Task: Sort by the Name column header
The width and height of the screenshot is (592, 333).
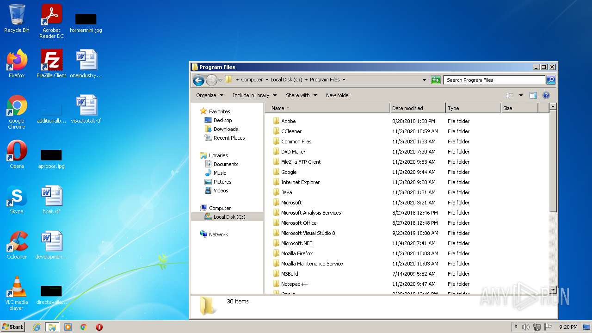Action: click(x=327, y=108)
